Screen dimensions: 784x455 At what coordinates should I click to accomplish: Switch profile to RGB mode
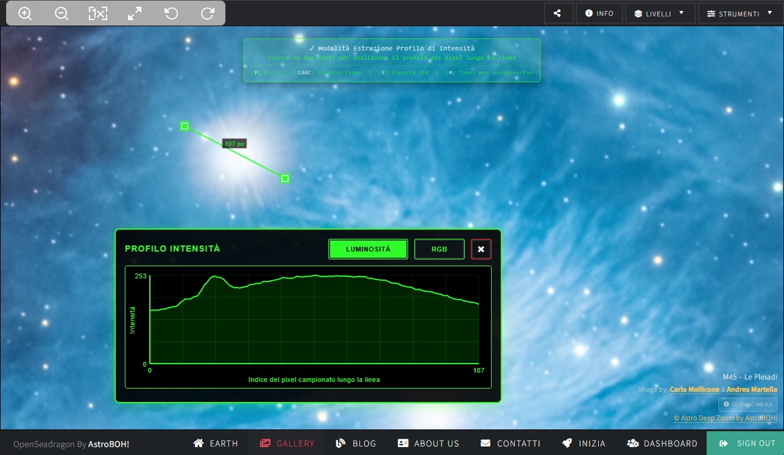[439, 249]
